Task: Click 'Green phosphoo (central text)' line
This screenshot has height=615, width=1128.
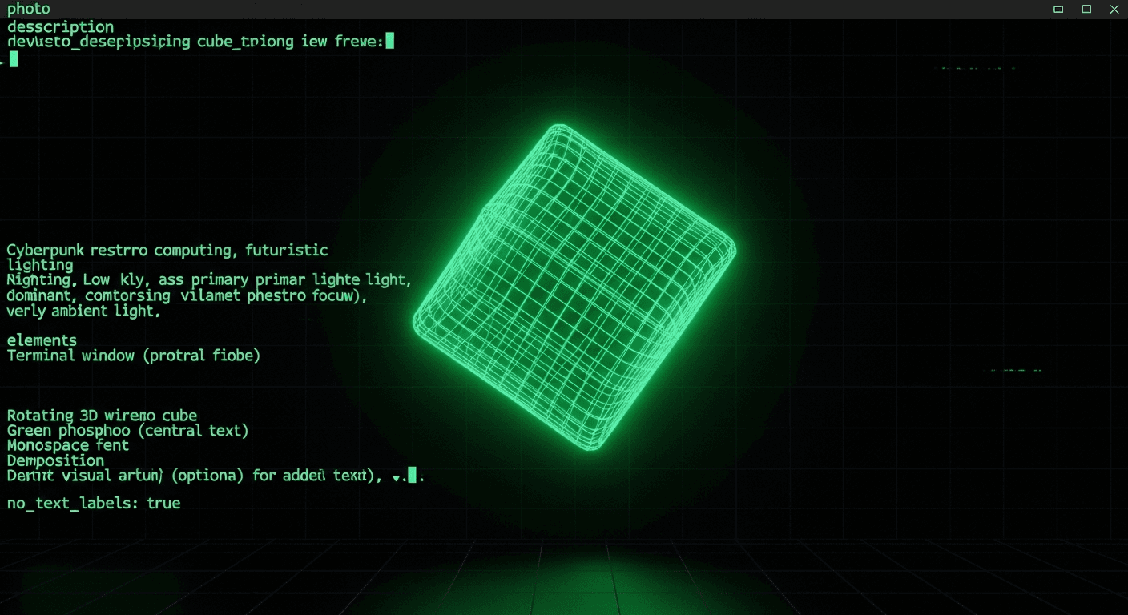Action: [127, 431]
